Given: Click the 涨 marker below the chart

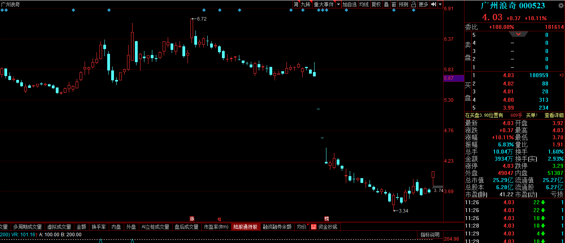Looking at the screenshot, I should [x=192, y=218].
